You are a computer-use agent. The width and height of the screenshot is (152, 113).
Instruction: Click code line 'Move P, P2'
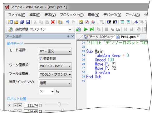coord(105,68)
